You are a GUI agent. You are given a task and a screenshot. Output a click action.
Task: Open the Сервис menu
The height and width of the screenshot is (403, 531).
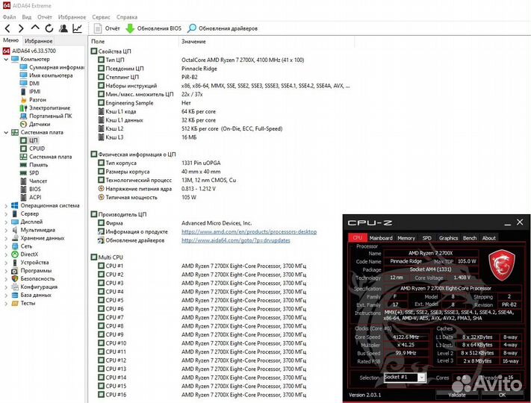click(101, 17)
